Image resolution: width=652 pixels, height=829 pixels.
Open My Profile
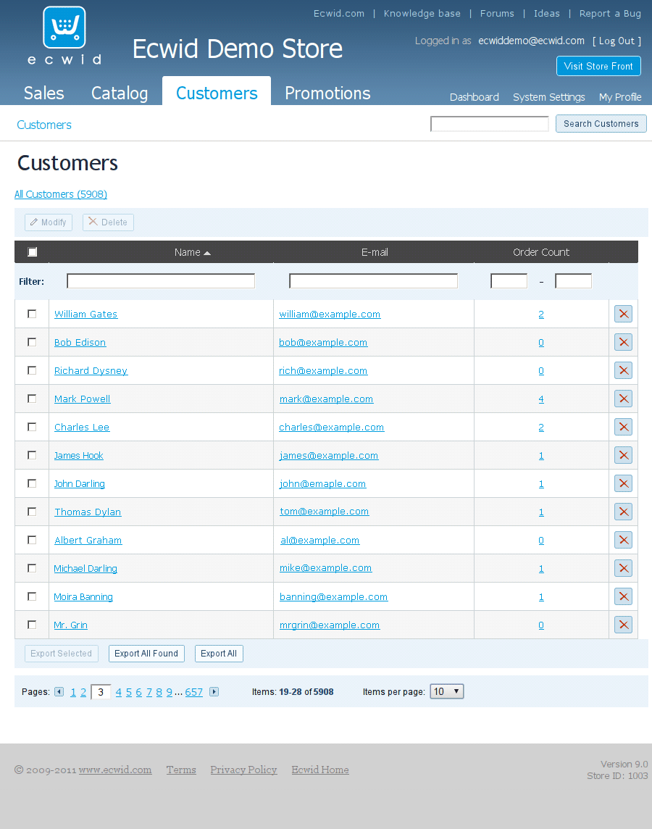pyautogui.click(x=620, y=97)
